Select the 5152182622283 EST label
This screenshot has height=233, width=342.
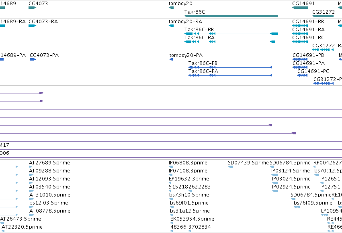pos(190,187)
